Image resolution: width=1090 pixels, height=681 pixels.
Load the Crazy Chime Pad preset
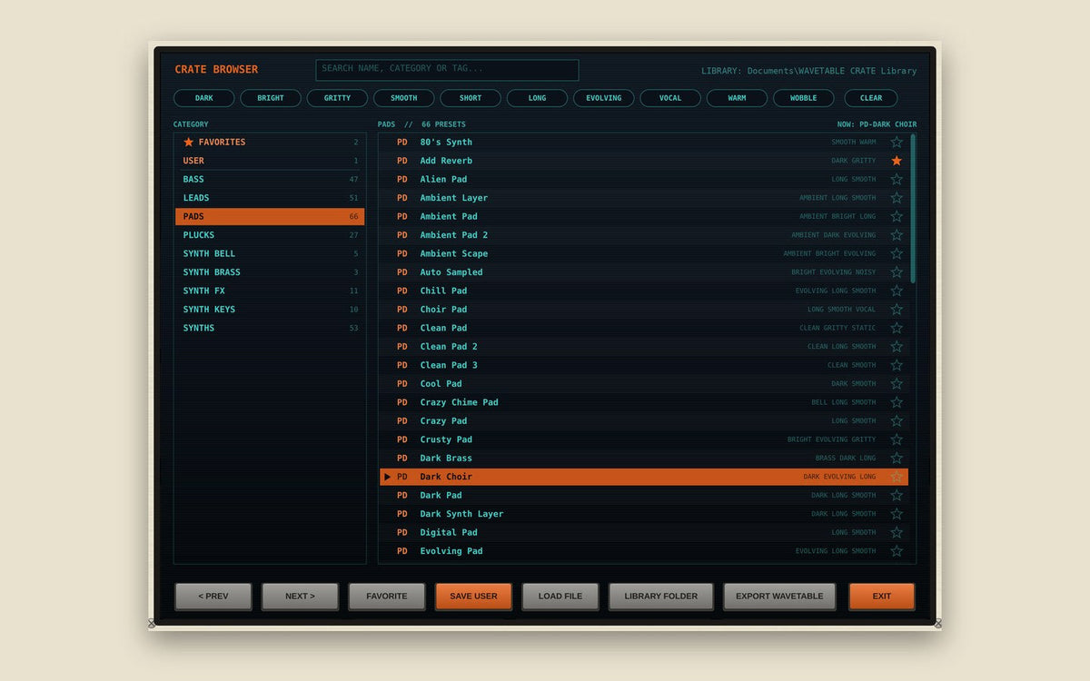pos(644,403)
